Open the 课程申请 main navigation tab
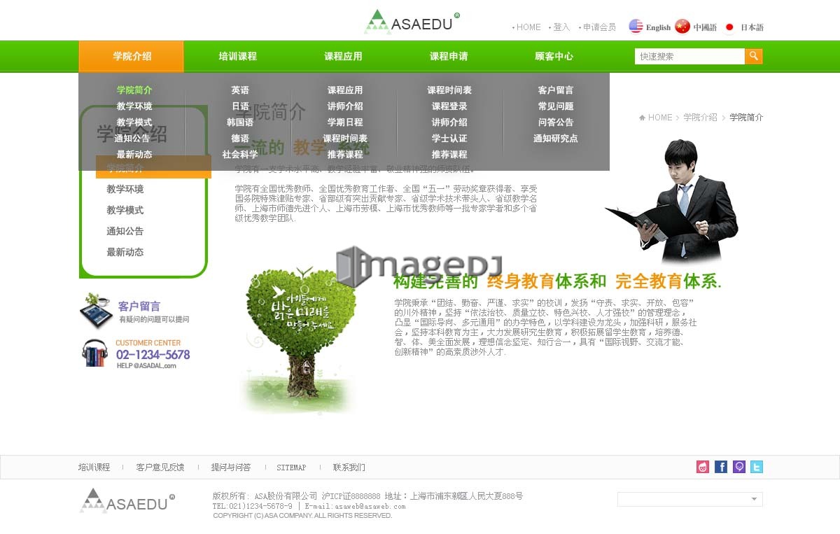The image size is (840, 534). pos(449,57)
